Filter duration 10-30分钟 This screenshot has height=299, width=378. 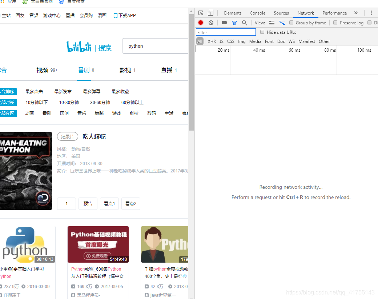(x=69, y=102)
